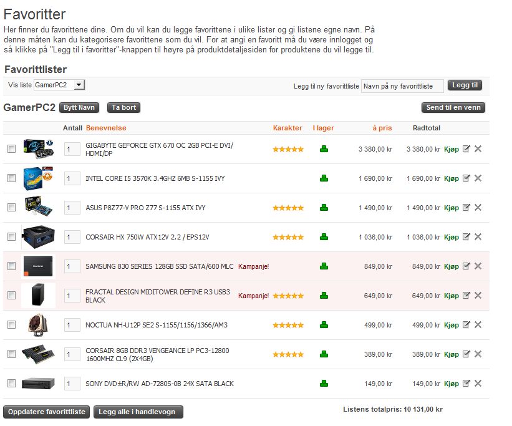Remove Fractal Design Define R3 with X

click(478, 296)
